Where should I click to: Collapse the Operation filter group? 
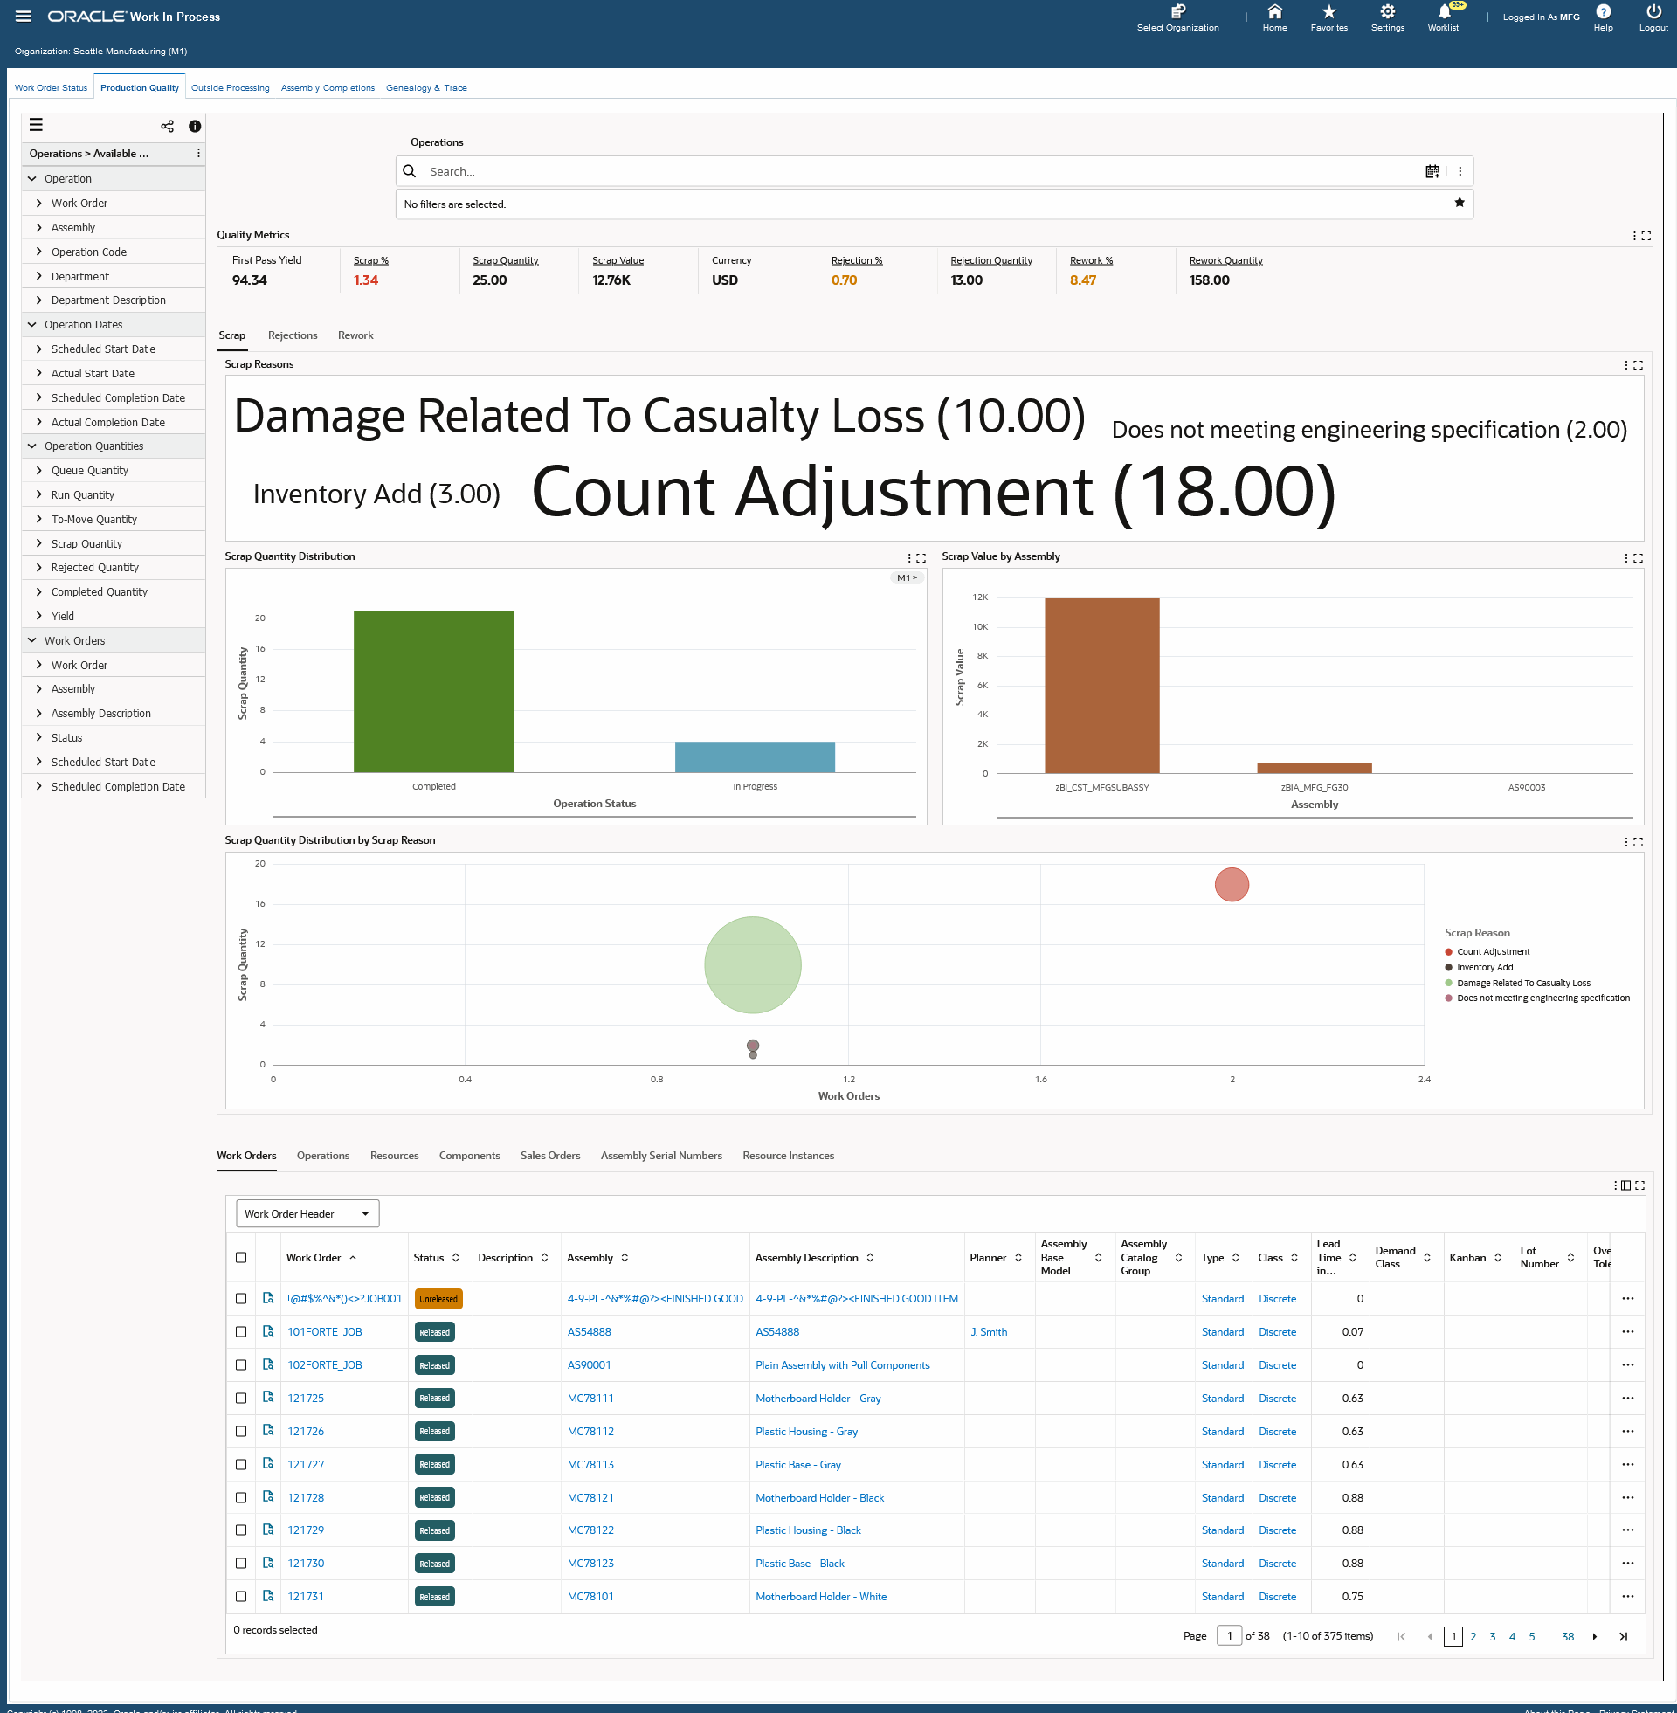(x=32, y=179)
